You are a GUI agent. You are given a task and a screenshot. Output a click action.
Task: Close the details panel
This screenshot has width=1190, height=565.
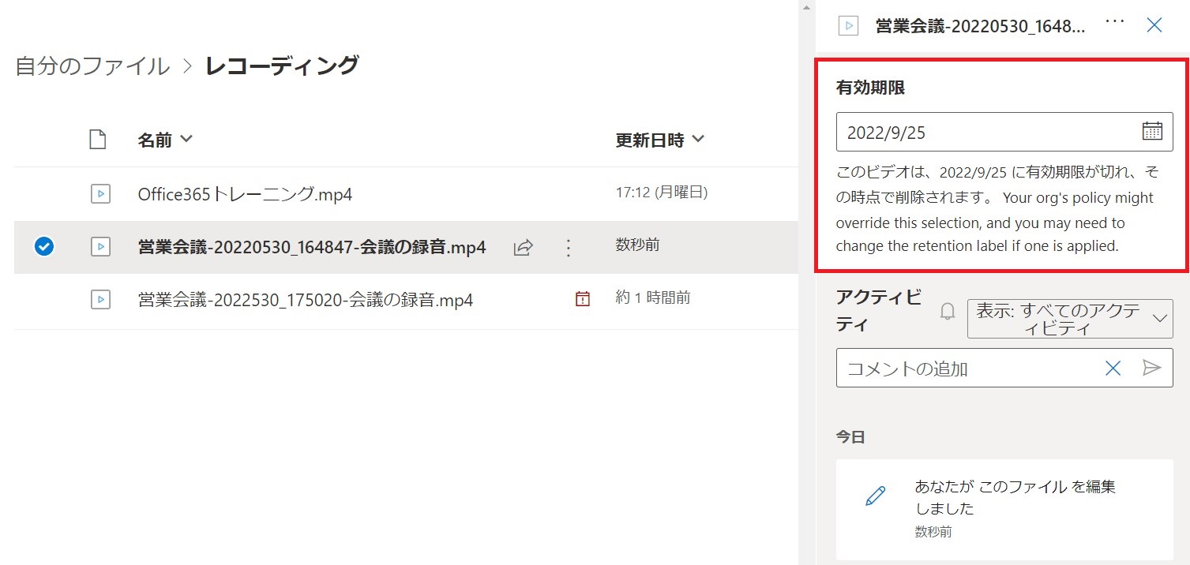pyautogui.click(x=1154, y=25)
